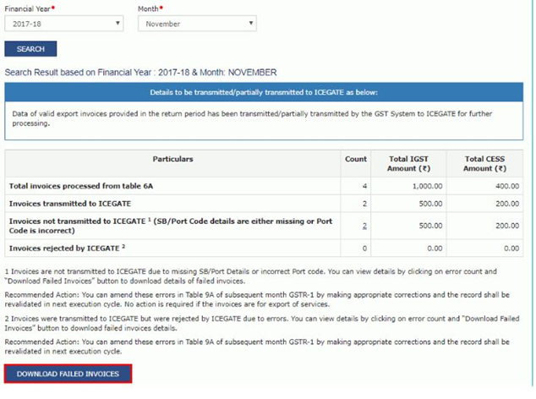This screenshot has height=399, width=536.
Task: Select the 'Total invoices processed from table 6A' row label
Action: click(81, 186)
